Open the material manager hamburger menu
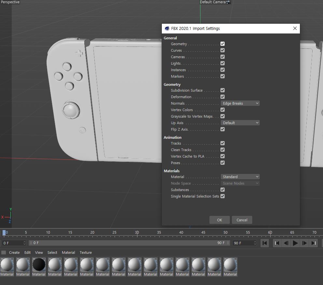Screen dimensions: 323x285 [4, 253]
